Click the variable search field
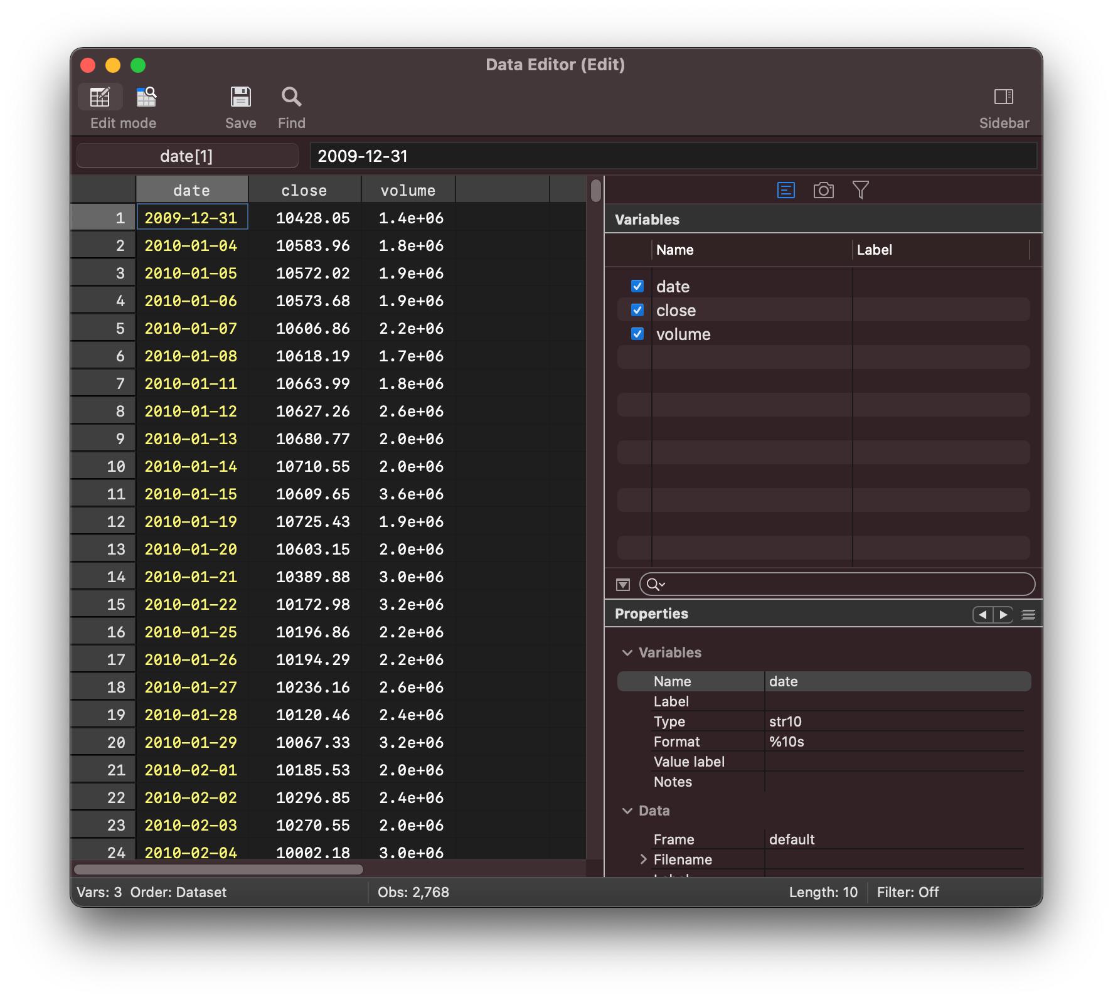 (x=837, y=584)
